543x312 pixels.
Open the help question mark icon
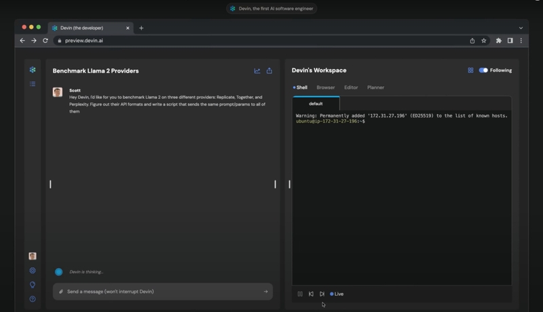click(32, 299)
